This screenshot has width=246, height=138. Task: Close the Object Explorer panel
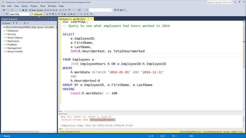(x=55, y=19)
